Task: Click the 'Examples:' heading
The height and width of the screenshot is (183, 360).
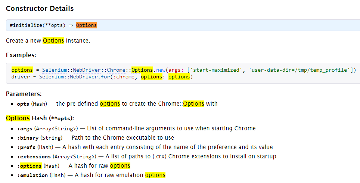Action: (21, 55)
